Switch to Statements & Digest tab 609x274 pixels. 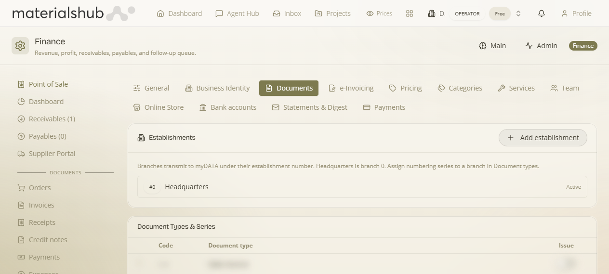[309, 107]
